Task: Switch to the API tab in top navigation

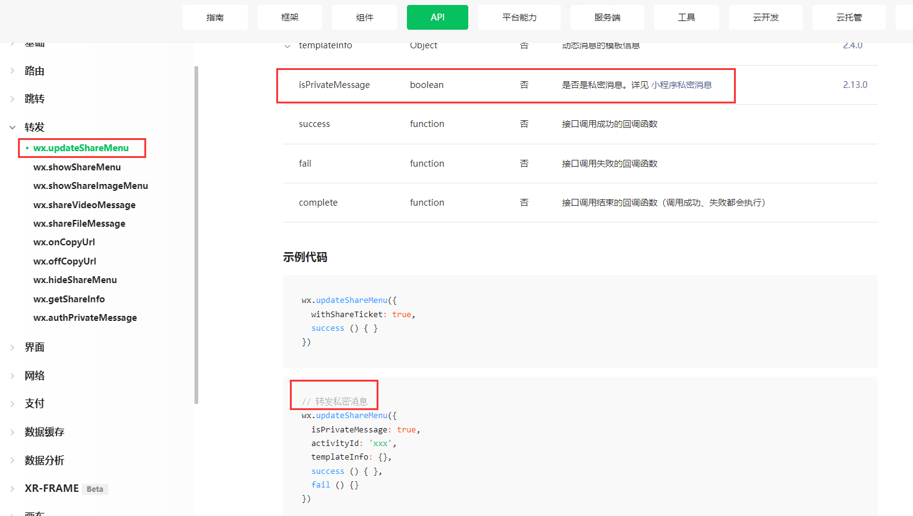Action: click(x=437, y=17)
